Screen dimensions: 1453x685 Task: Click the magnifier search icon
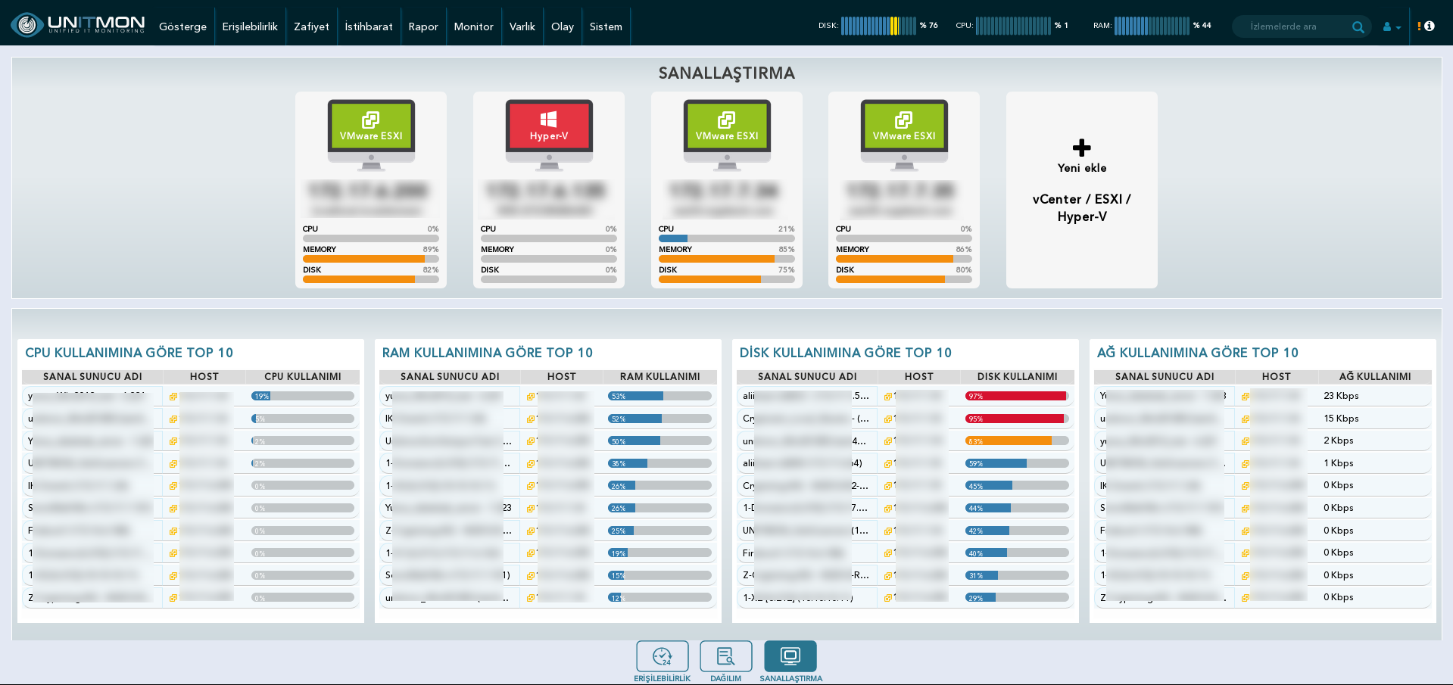(x=1358, y=26)
